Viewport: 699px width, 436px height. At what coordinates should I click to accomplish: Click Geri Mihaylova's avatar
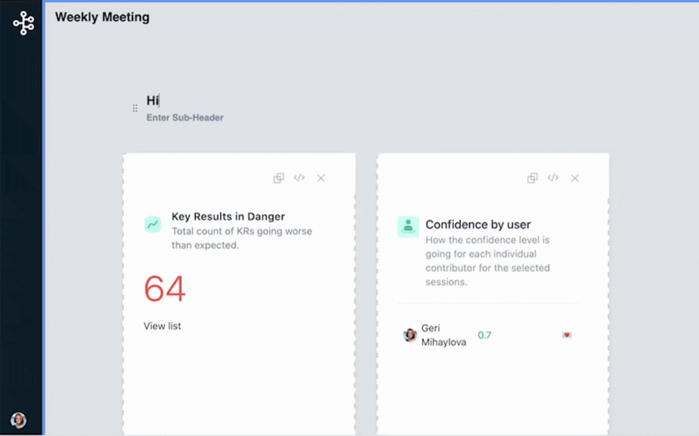pos(410,335)
